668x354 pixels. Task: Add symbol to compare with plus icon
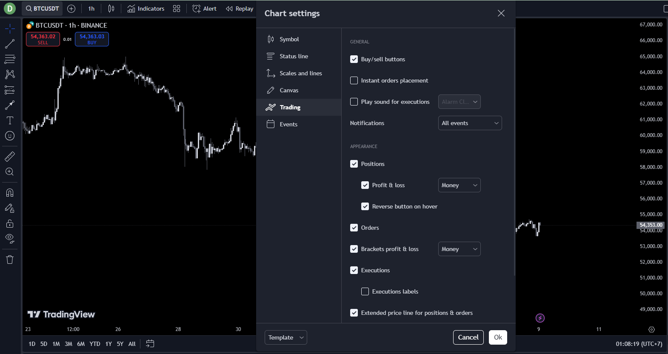tap(71, 9)
